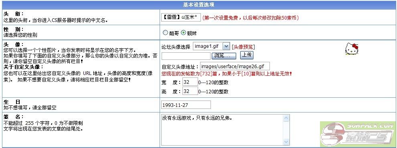Viewport: 397px width, 148px height.
Task: Click the 基本设置选项 header text
Action: [199, 4]
